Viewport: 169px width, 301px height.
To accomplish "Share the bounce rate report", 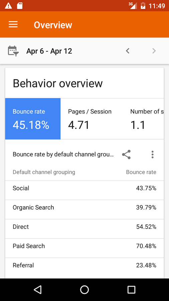I will (126, 154).
